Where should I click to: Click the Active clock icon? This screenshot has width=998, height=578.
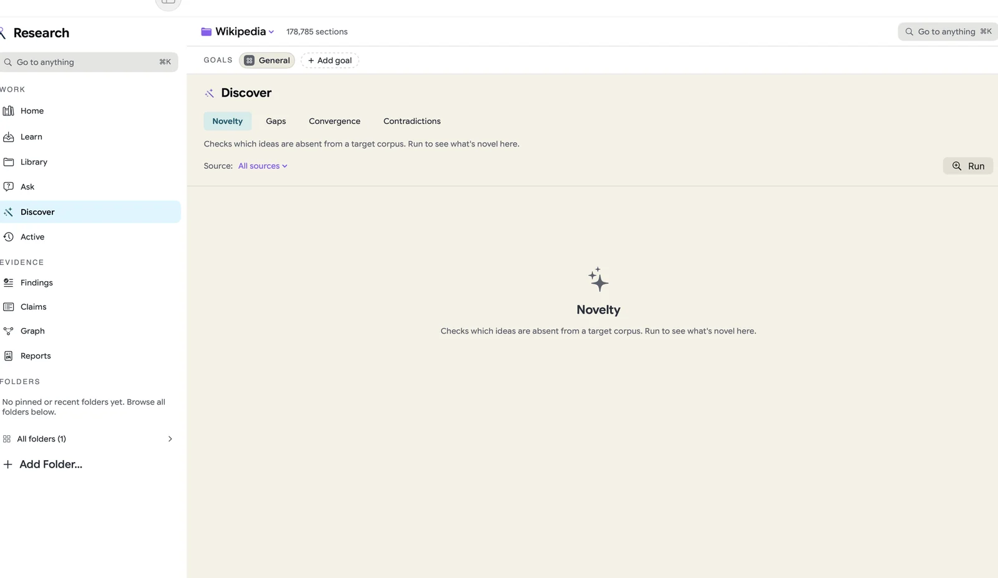click(x=8, y=237)
